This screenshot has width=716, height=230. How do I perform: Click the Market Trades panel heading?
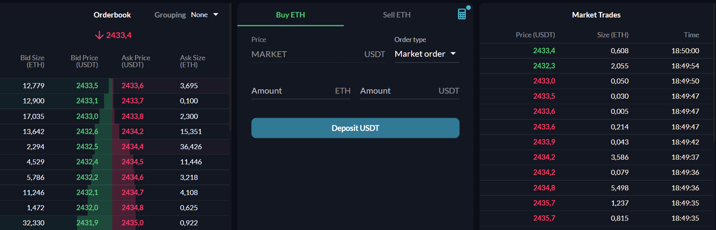coord(596,15)
